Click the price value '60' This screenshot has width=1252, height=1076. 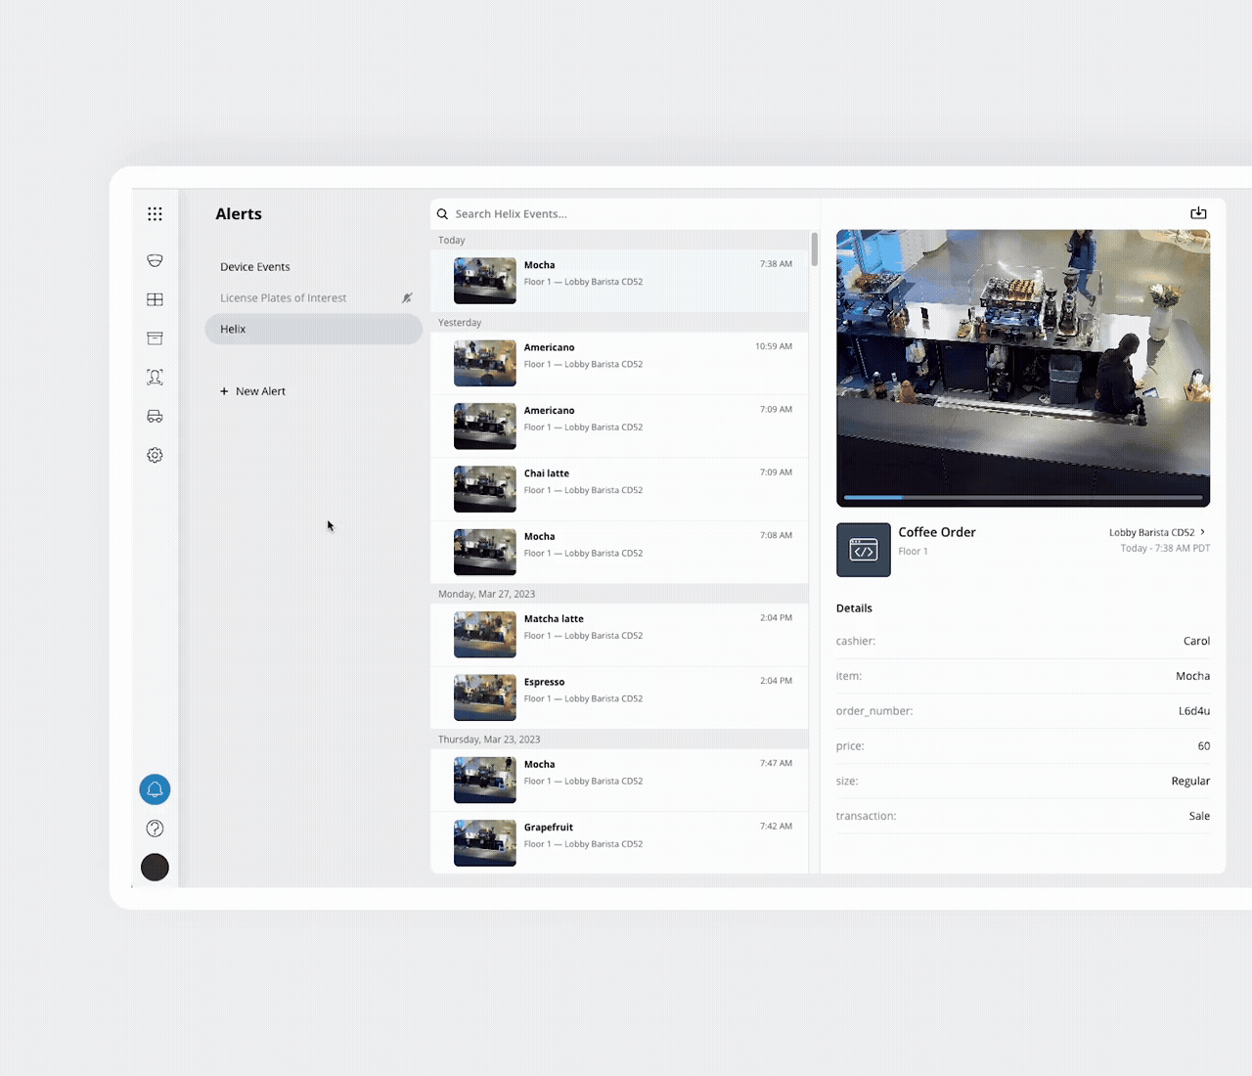coord(1204,746)
